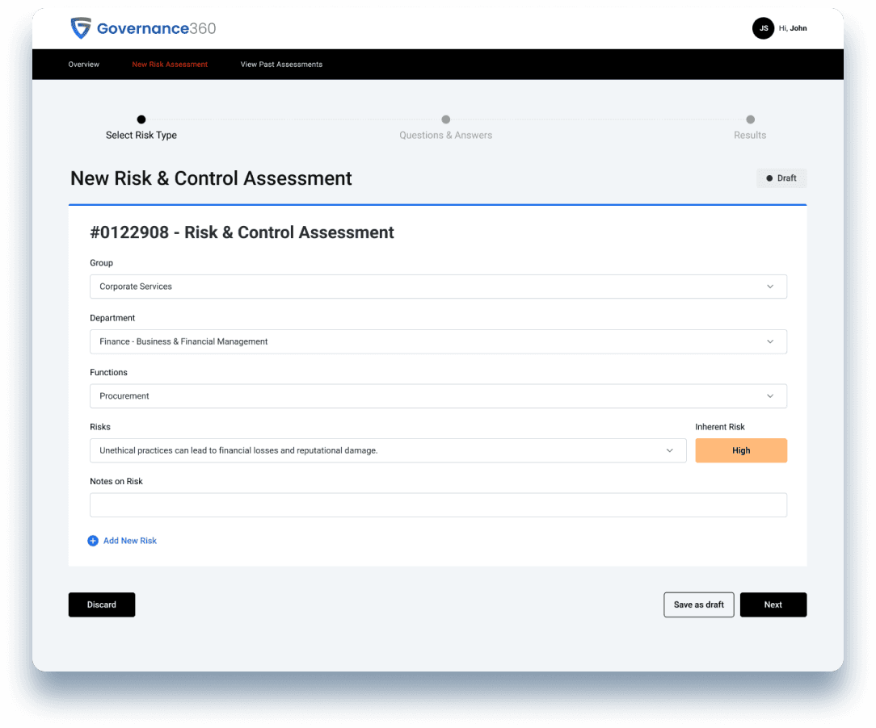Click the Save as draft button
Screen dimensions: 876x728
tap(698, 605)
